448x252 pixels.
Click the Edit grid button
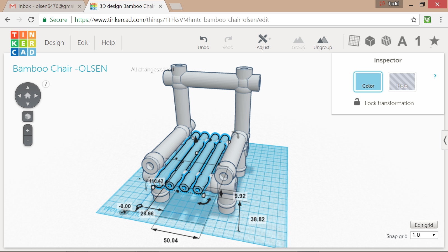pyautogui.click(x=424, y=225)
